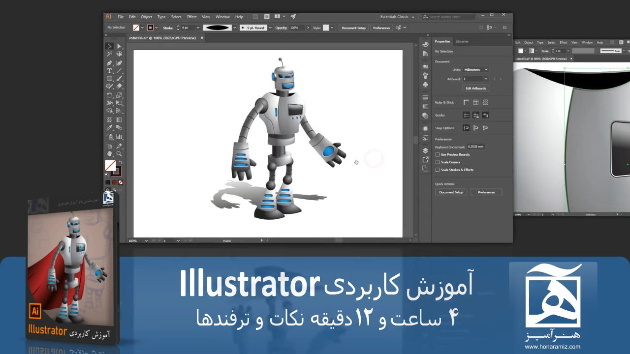The image size is (630, 354).
Task: Enable Scale Strokes & Effects checkbox
Action: 438,170
